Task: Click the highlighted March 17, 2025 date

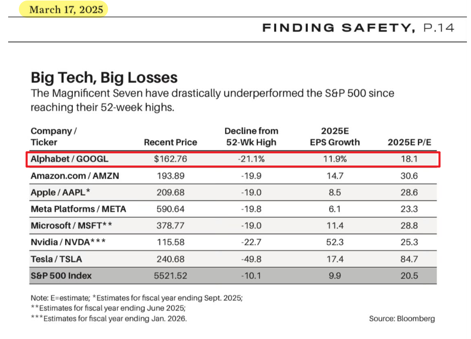Action: click(66, 10)
